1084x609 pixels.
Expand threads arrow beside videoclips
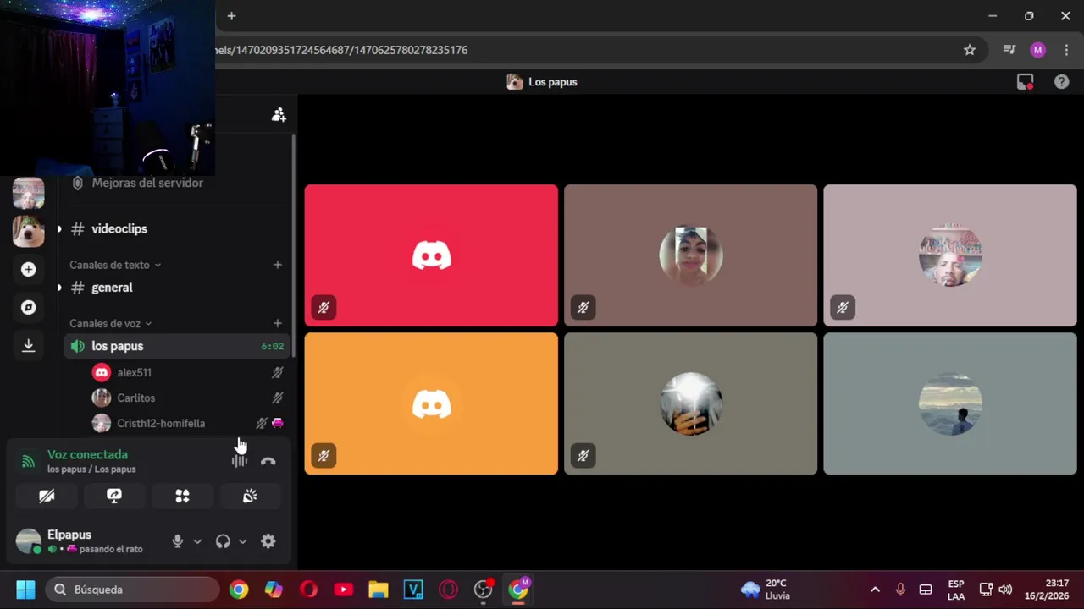59,228
